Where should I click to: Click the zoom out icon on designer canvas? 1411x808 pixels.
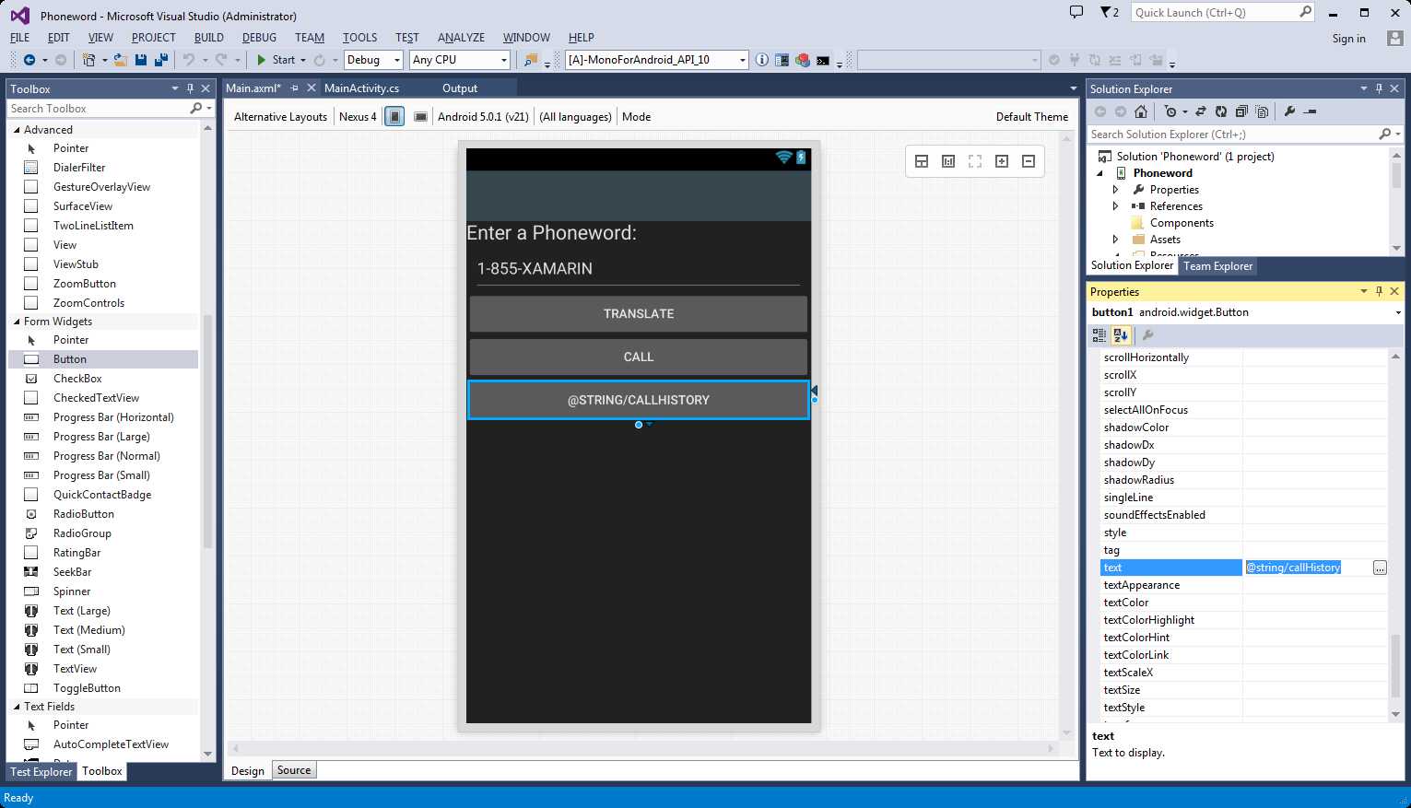click(1029, 161)
